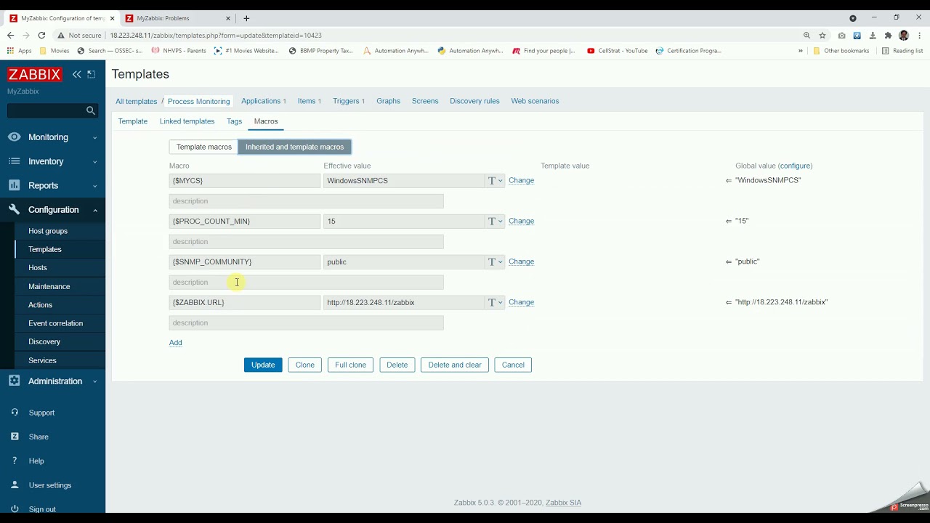930x523 pixels.
Task: Select Template macros toggle
Action: point(203,147)
